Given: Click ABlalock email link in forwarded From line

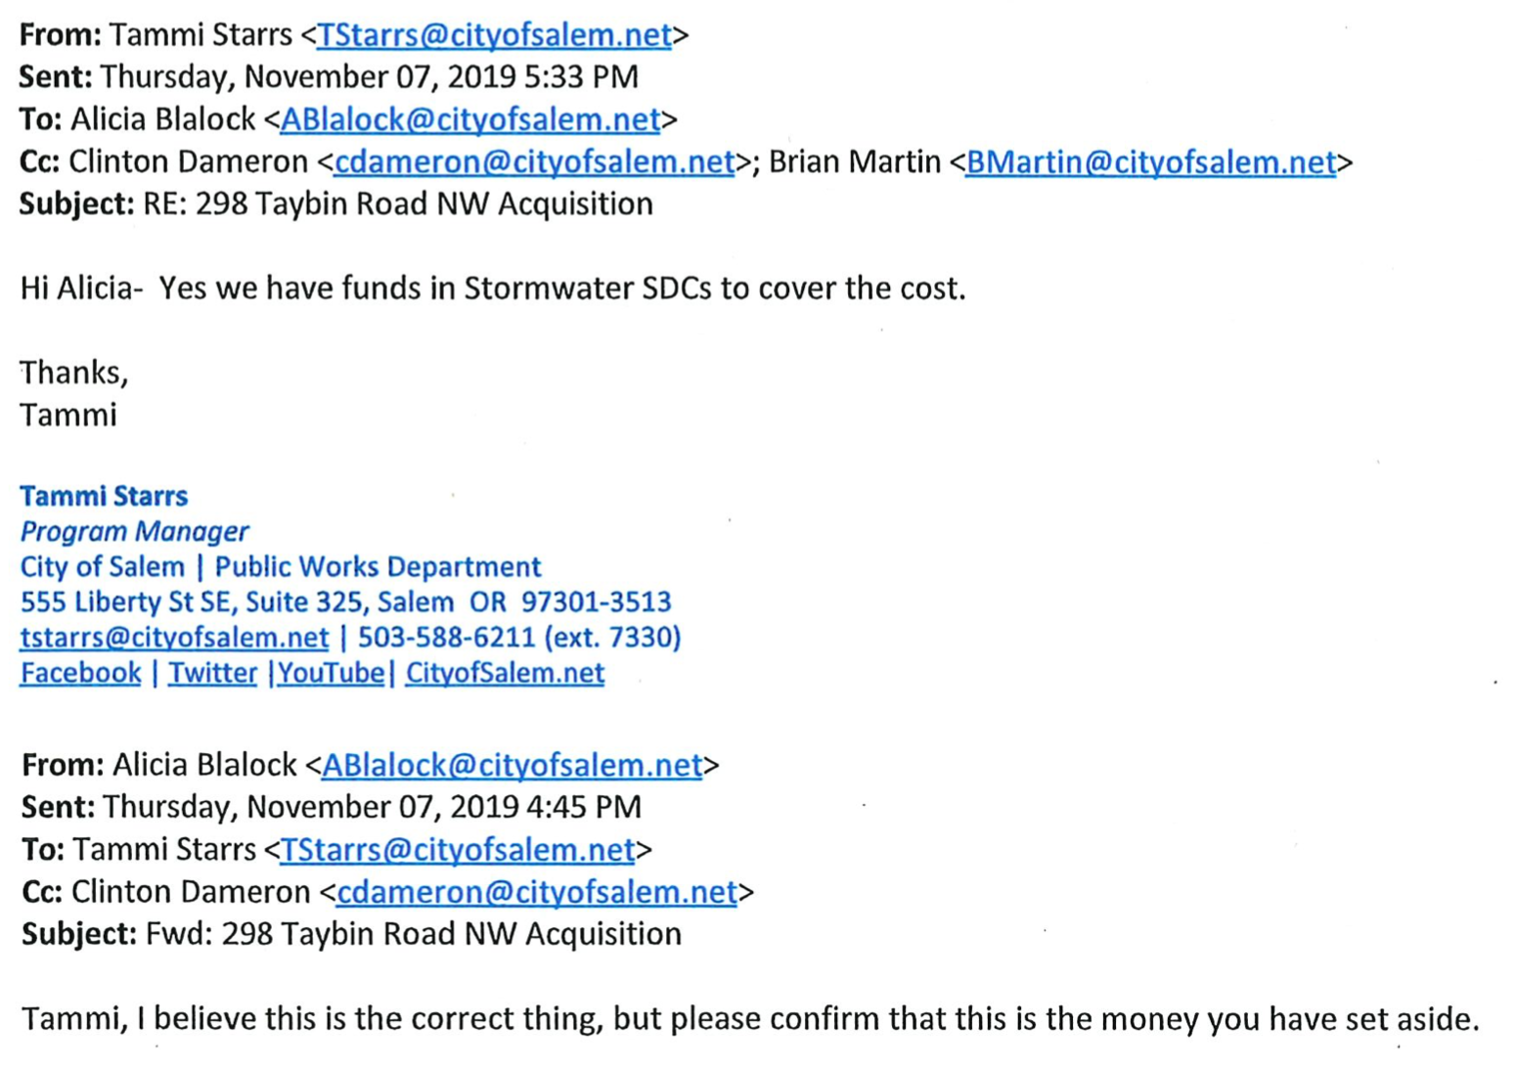Looking at the screenshot, I should tap(512, 765).
